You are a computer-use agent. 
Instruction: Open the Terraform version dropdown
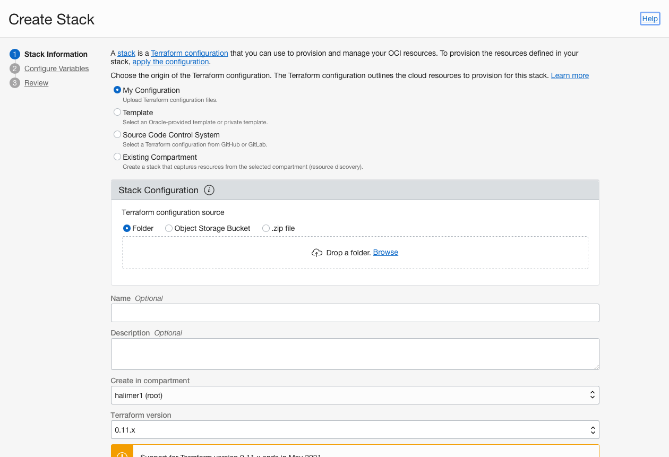[355, 429]
